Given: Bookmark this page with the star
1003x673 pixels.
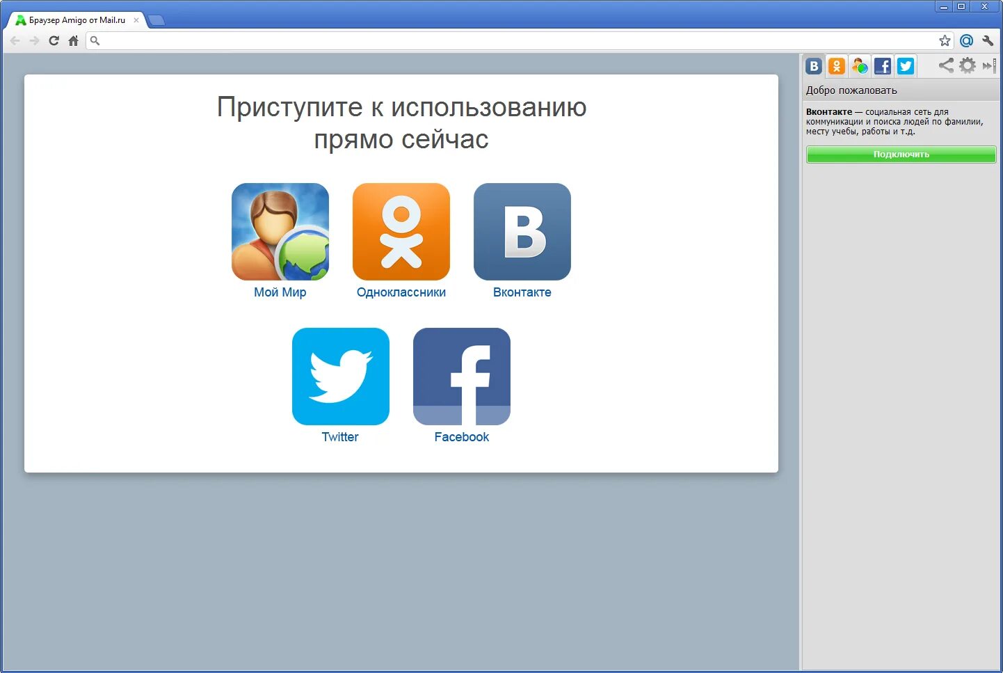Looking at the screenshot, I should (x=945, y=40).
